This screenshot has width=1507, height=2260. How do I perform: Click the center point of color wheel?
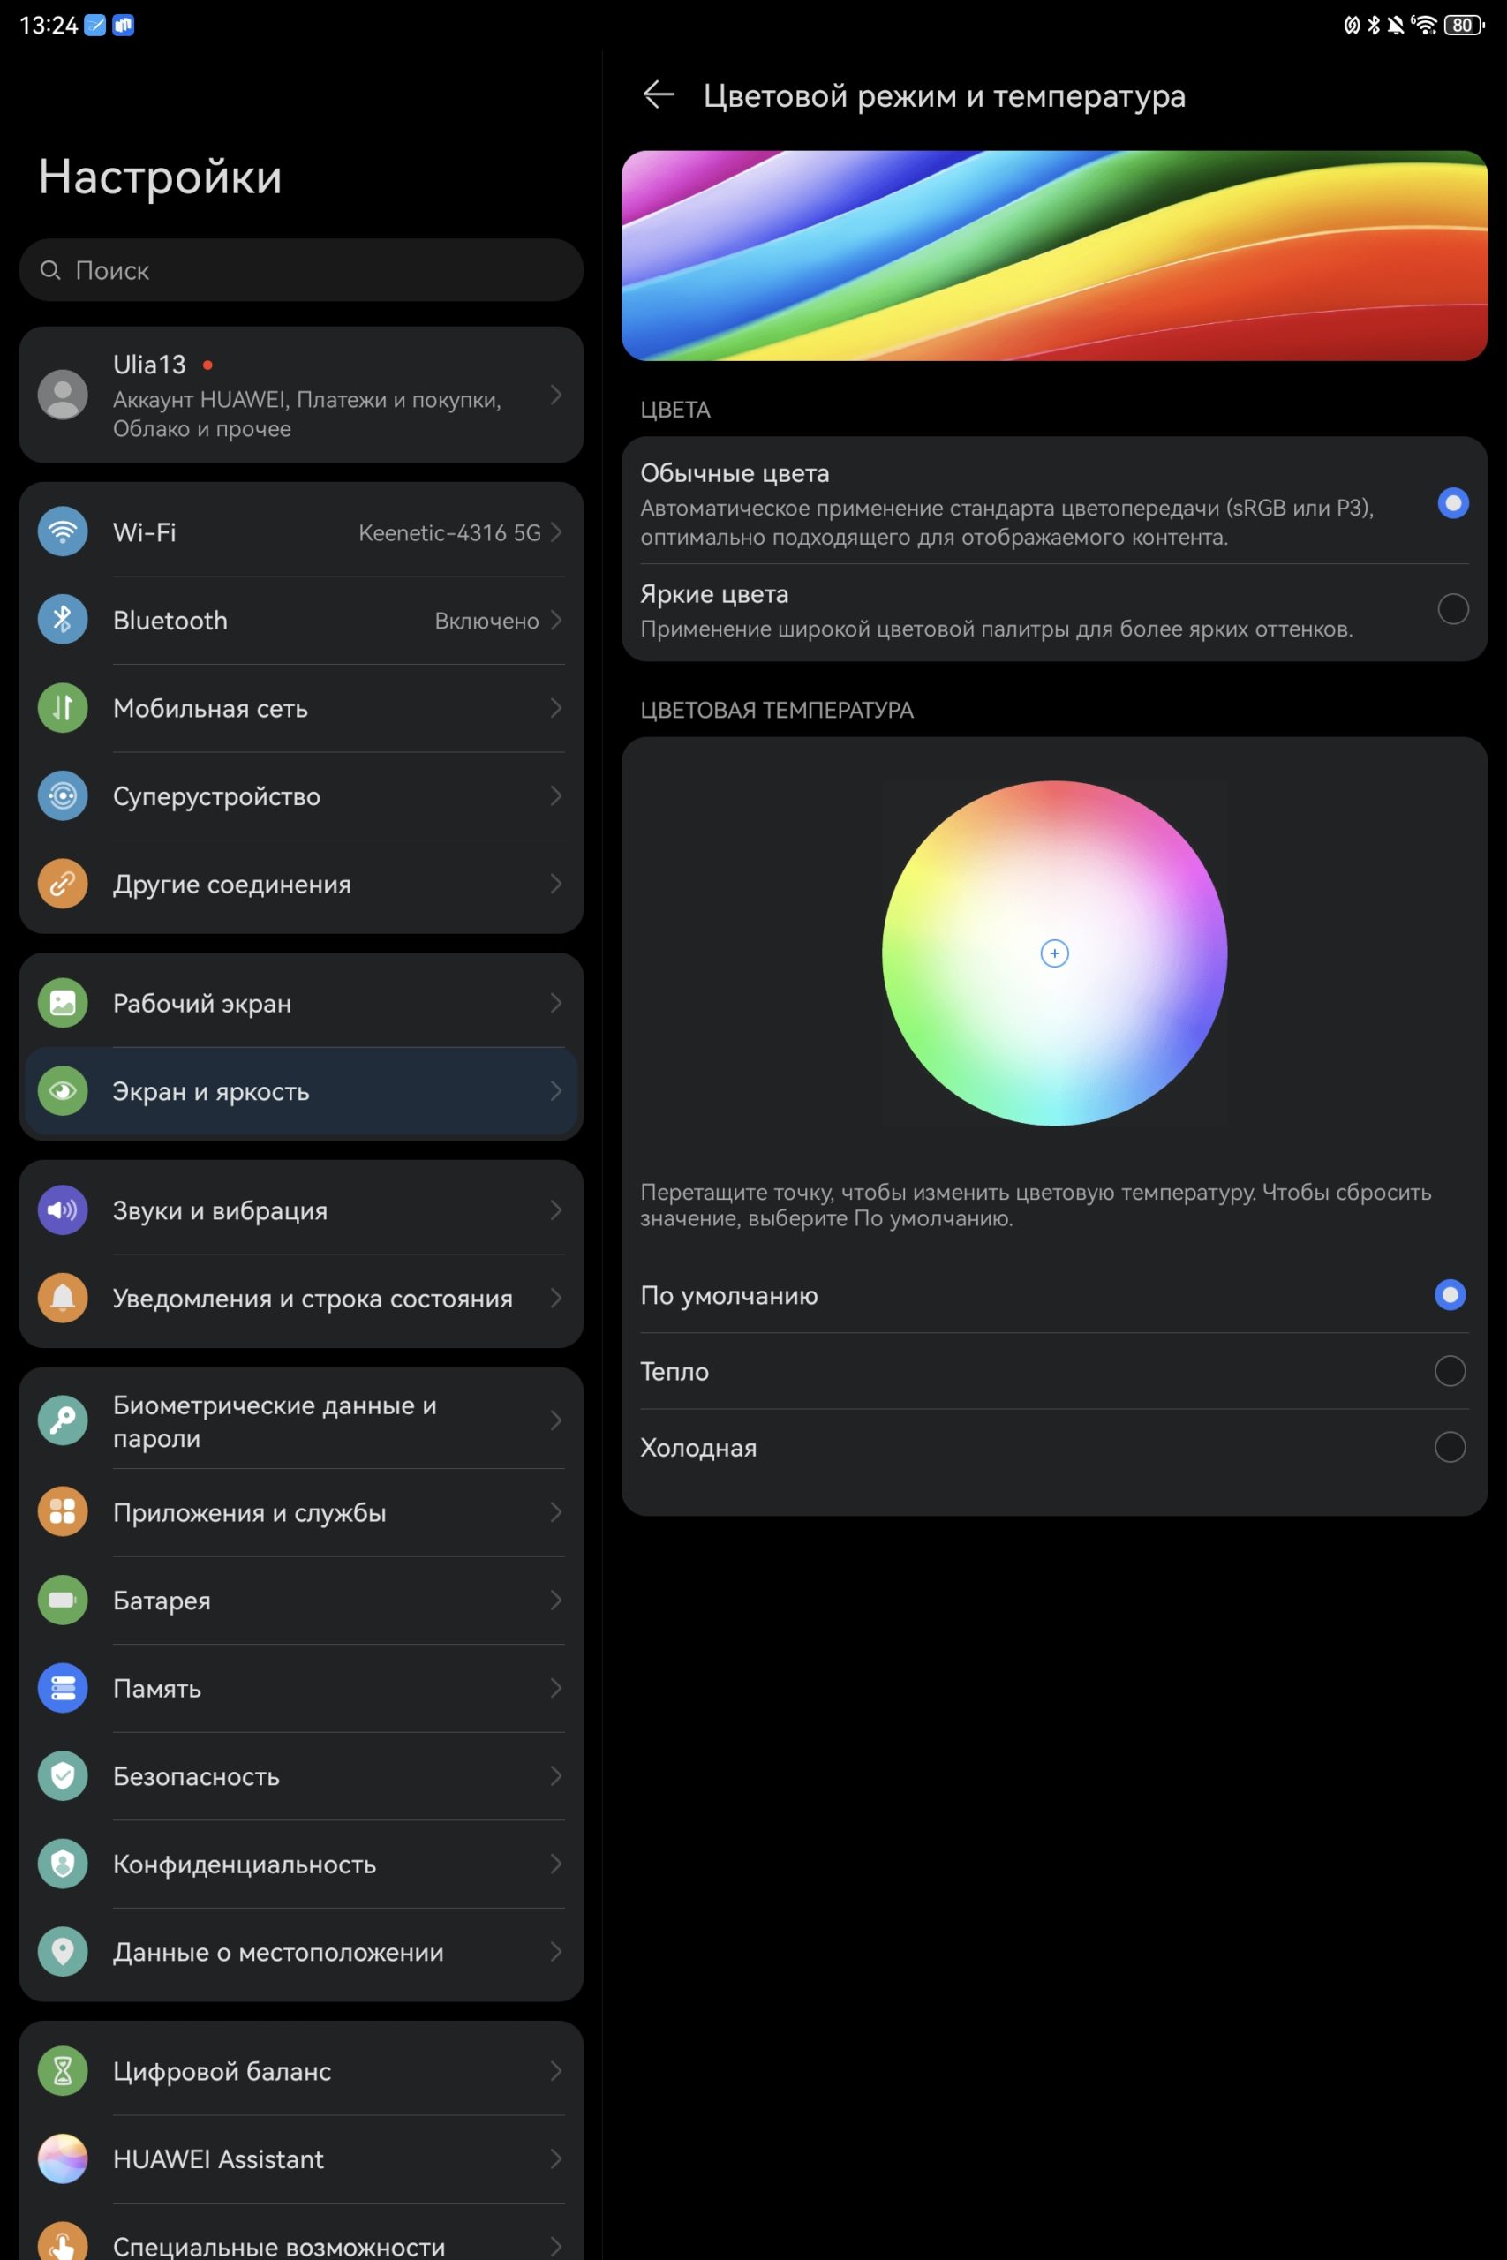(1054, 953)
